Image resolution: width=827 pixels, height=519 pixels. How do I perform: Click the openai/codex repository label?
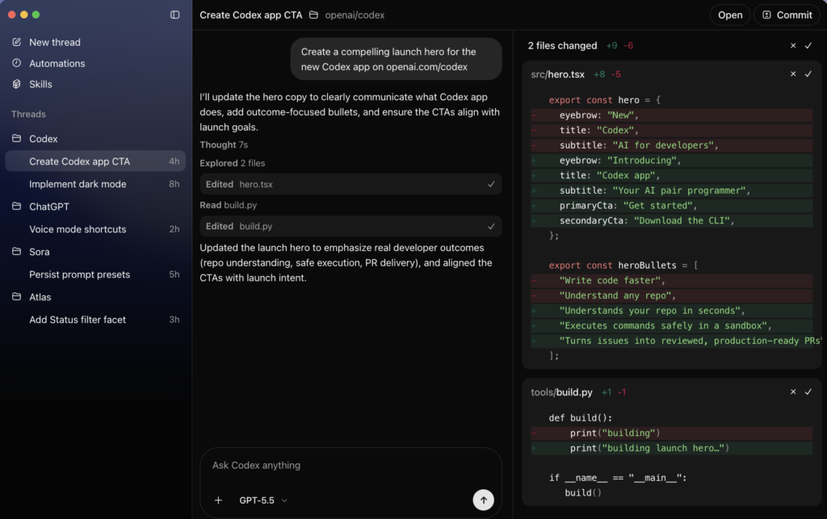(x=355, y=15)
